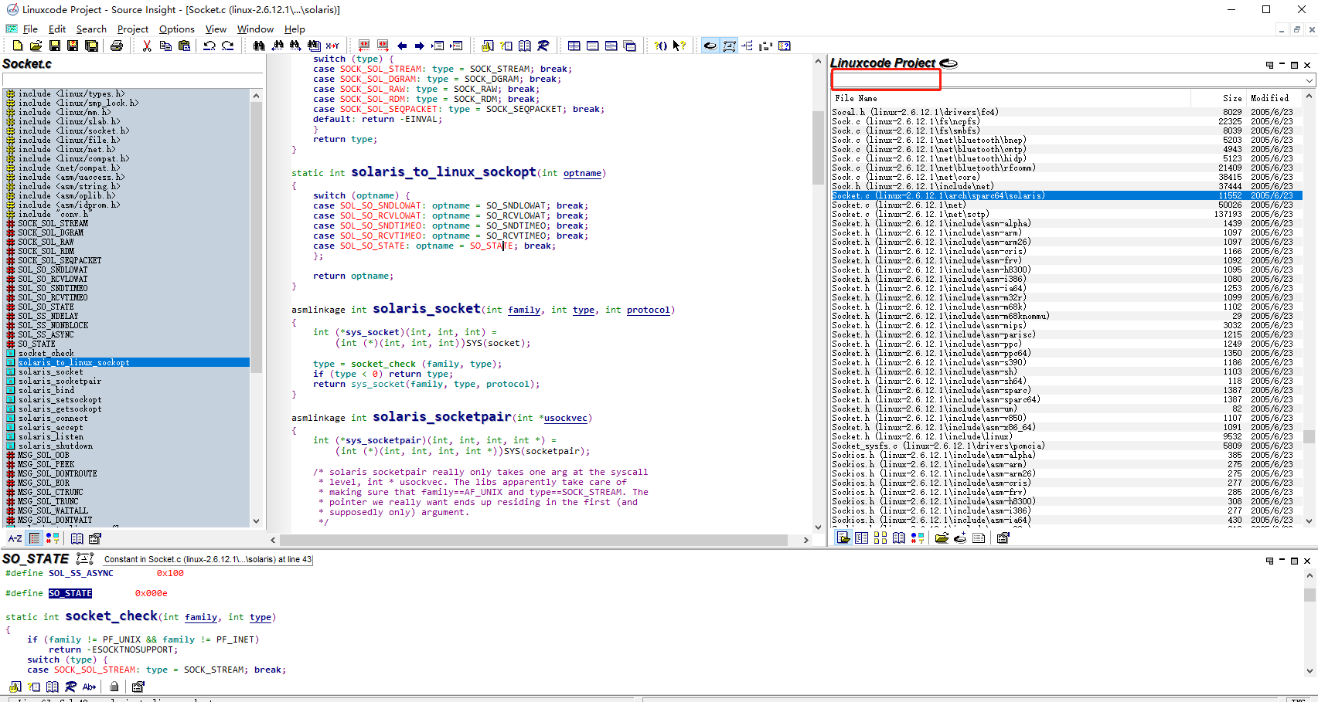The image size is (1318, 702).
Task: Open the Project menu
Action: click(x=132, y=29)
